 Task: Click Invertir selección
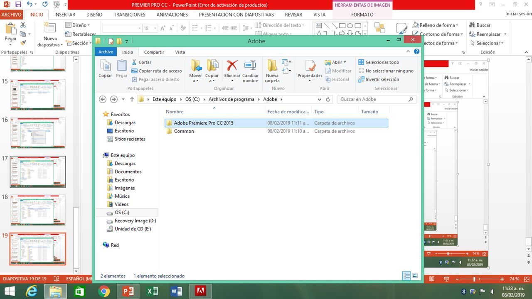point(379,79)
